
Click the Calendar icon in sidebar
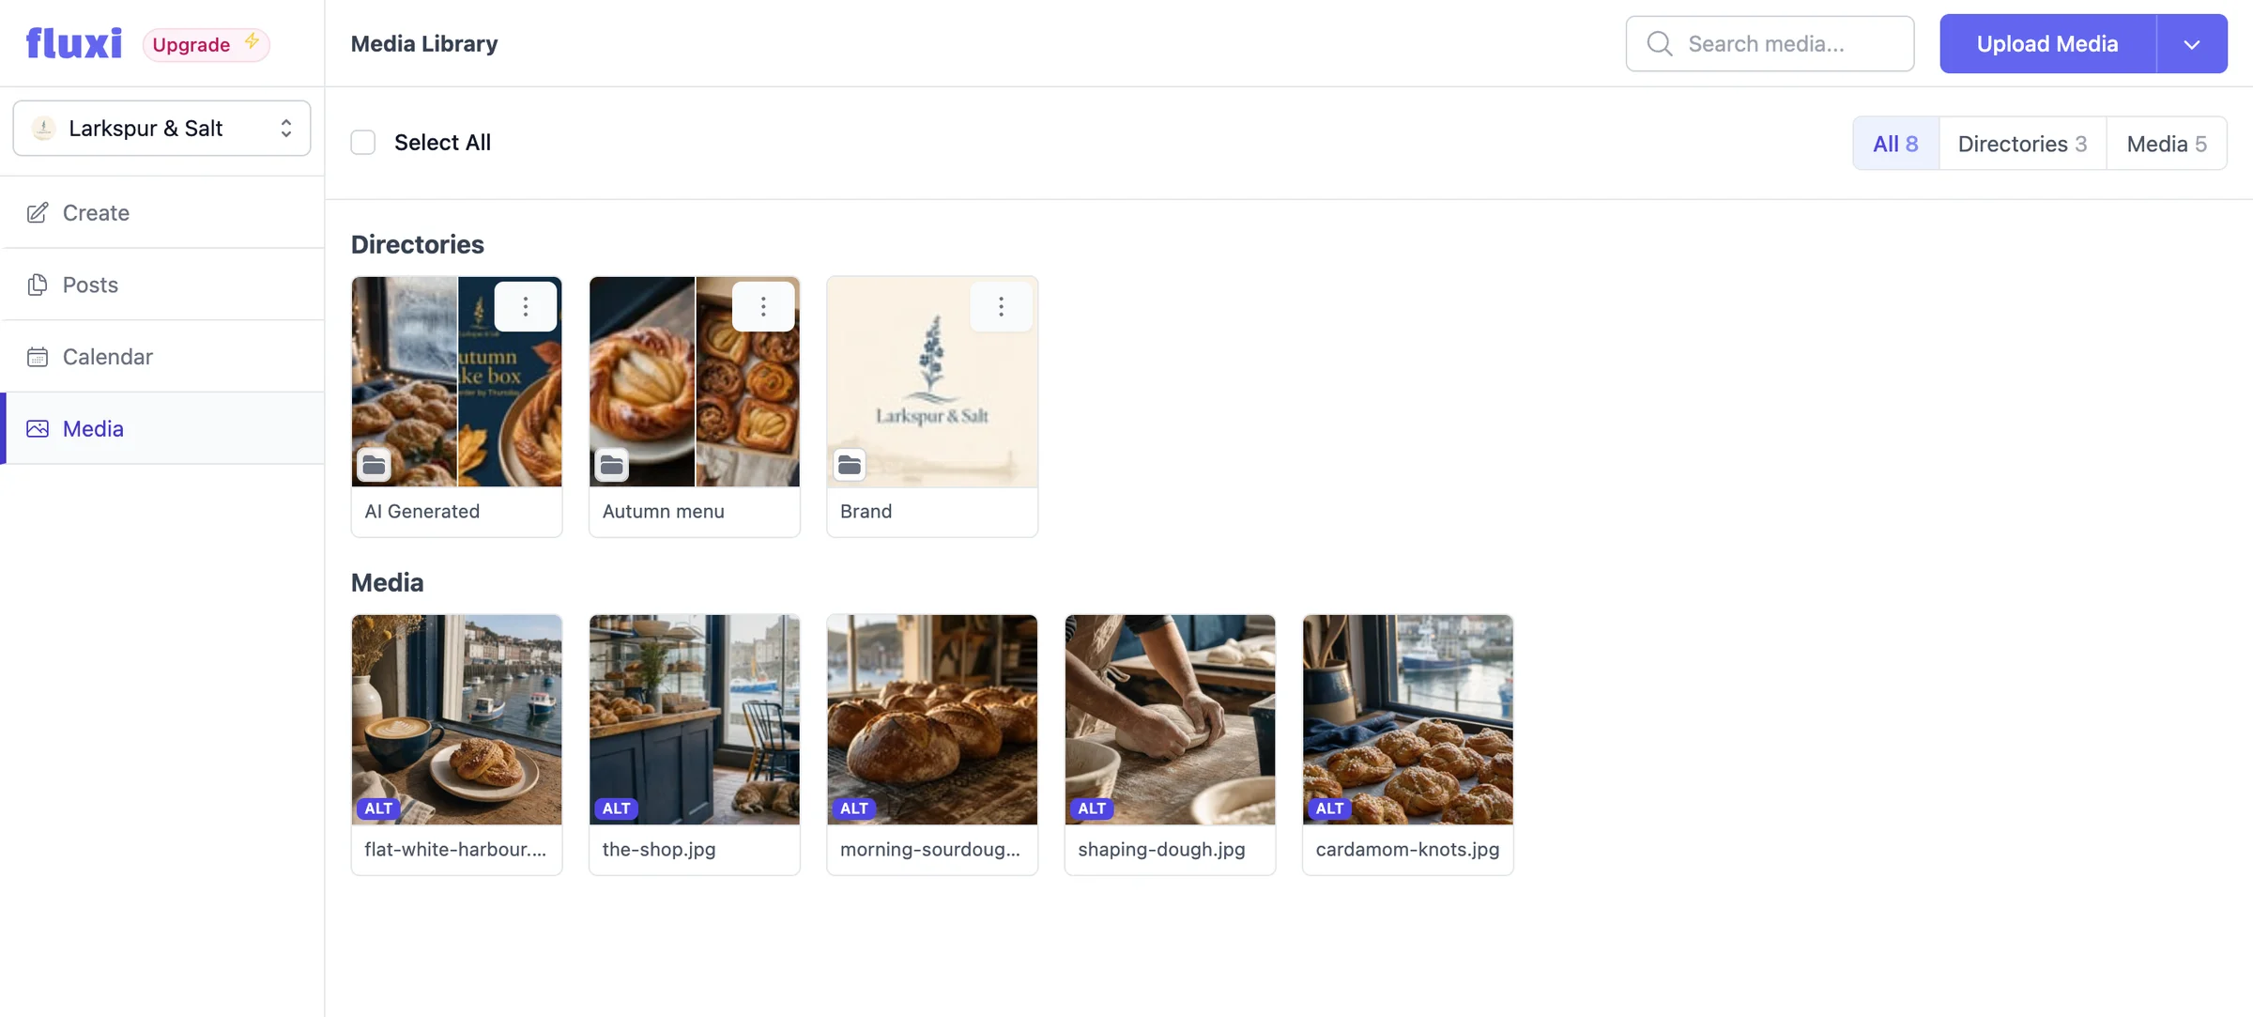click(x=38, y=357)
